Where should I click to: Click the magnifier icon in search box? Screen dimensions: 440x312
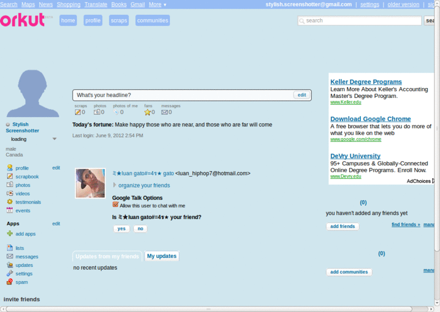[302, 21]
